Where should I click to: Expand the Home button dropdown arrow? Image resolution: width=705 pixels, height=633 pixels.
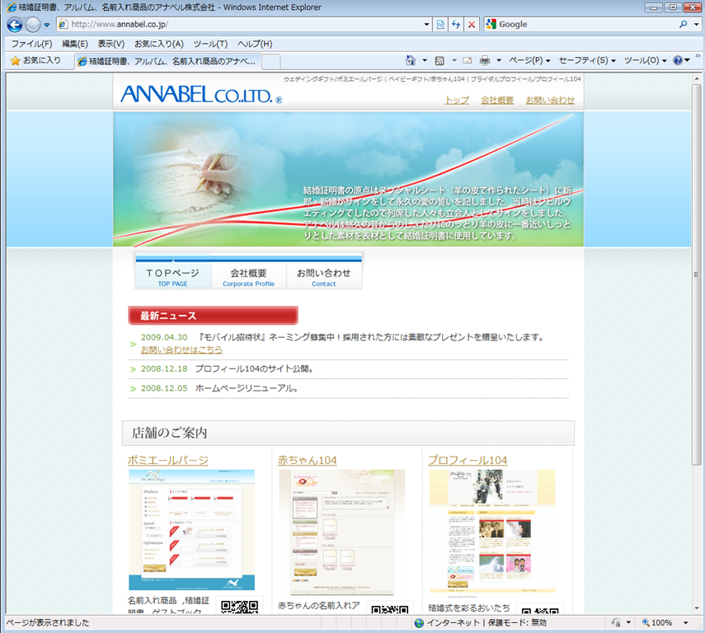tap(424, 60)
